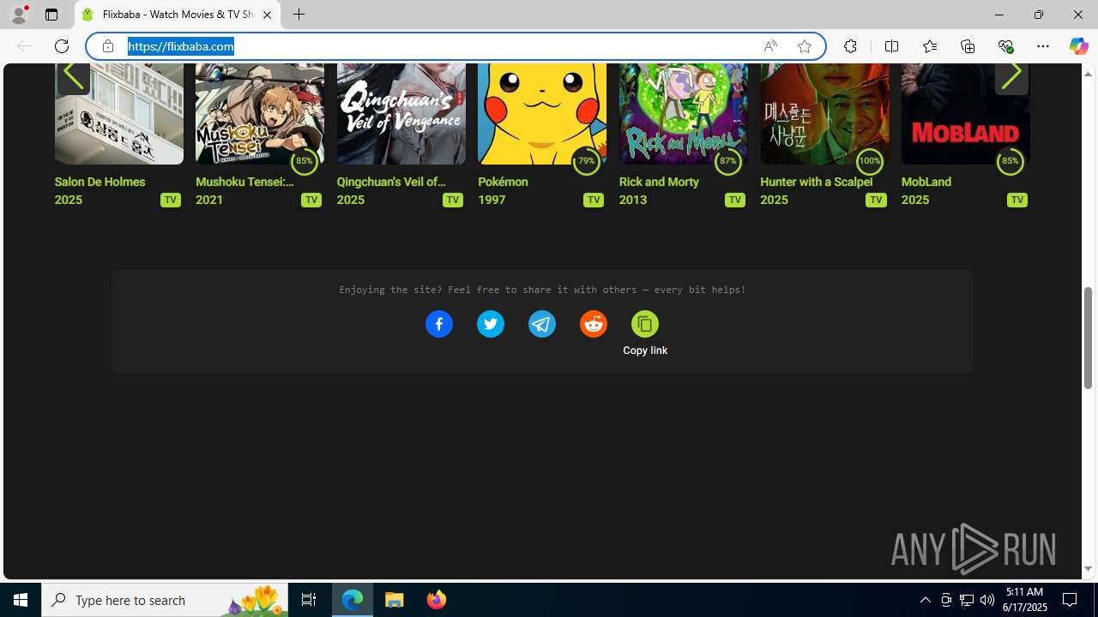Share the site on Reddit
Screen dimensions: 1098x617
point(594,324)
